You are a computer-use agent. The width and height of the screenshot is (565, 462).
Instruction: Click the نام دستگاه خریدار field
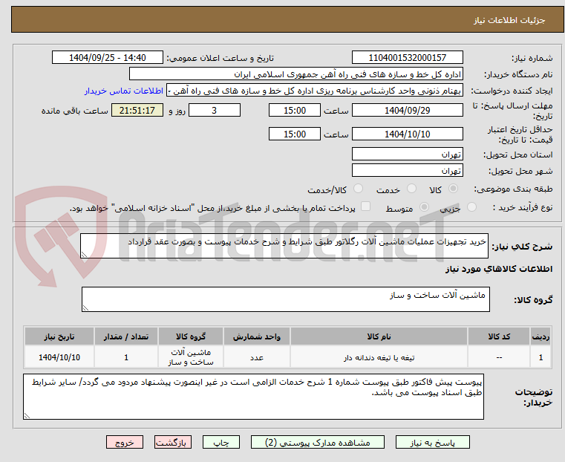pyautogui.click(x=295, y=74)
